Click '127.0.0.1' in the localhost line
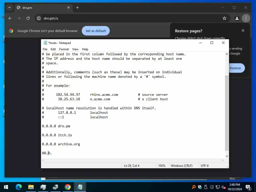256x192 pixels. point(67,112)
